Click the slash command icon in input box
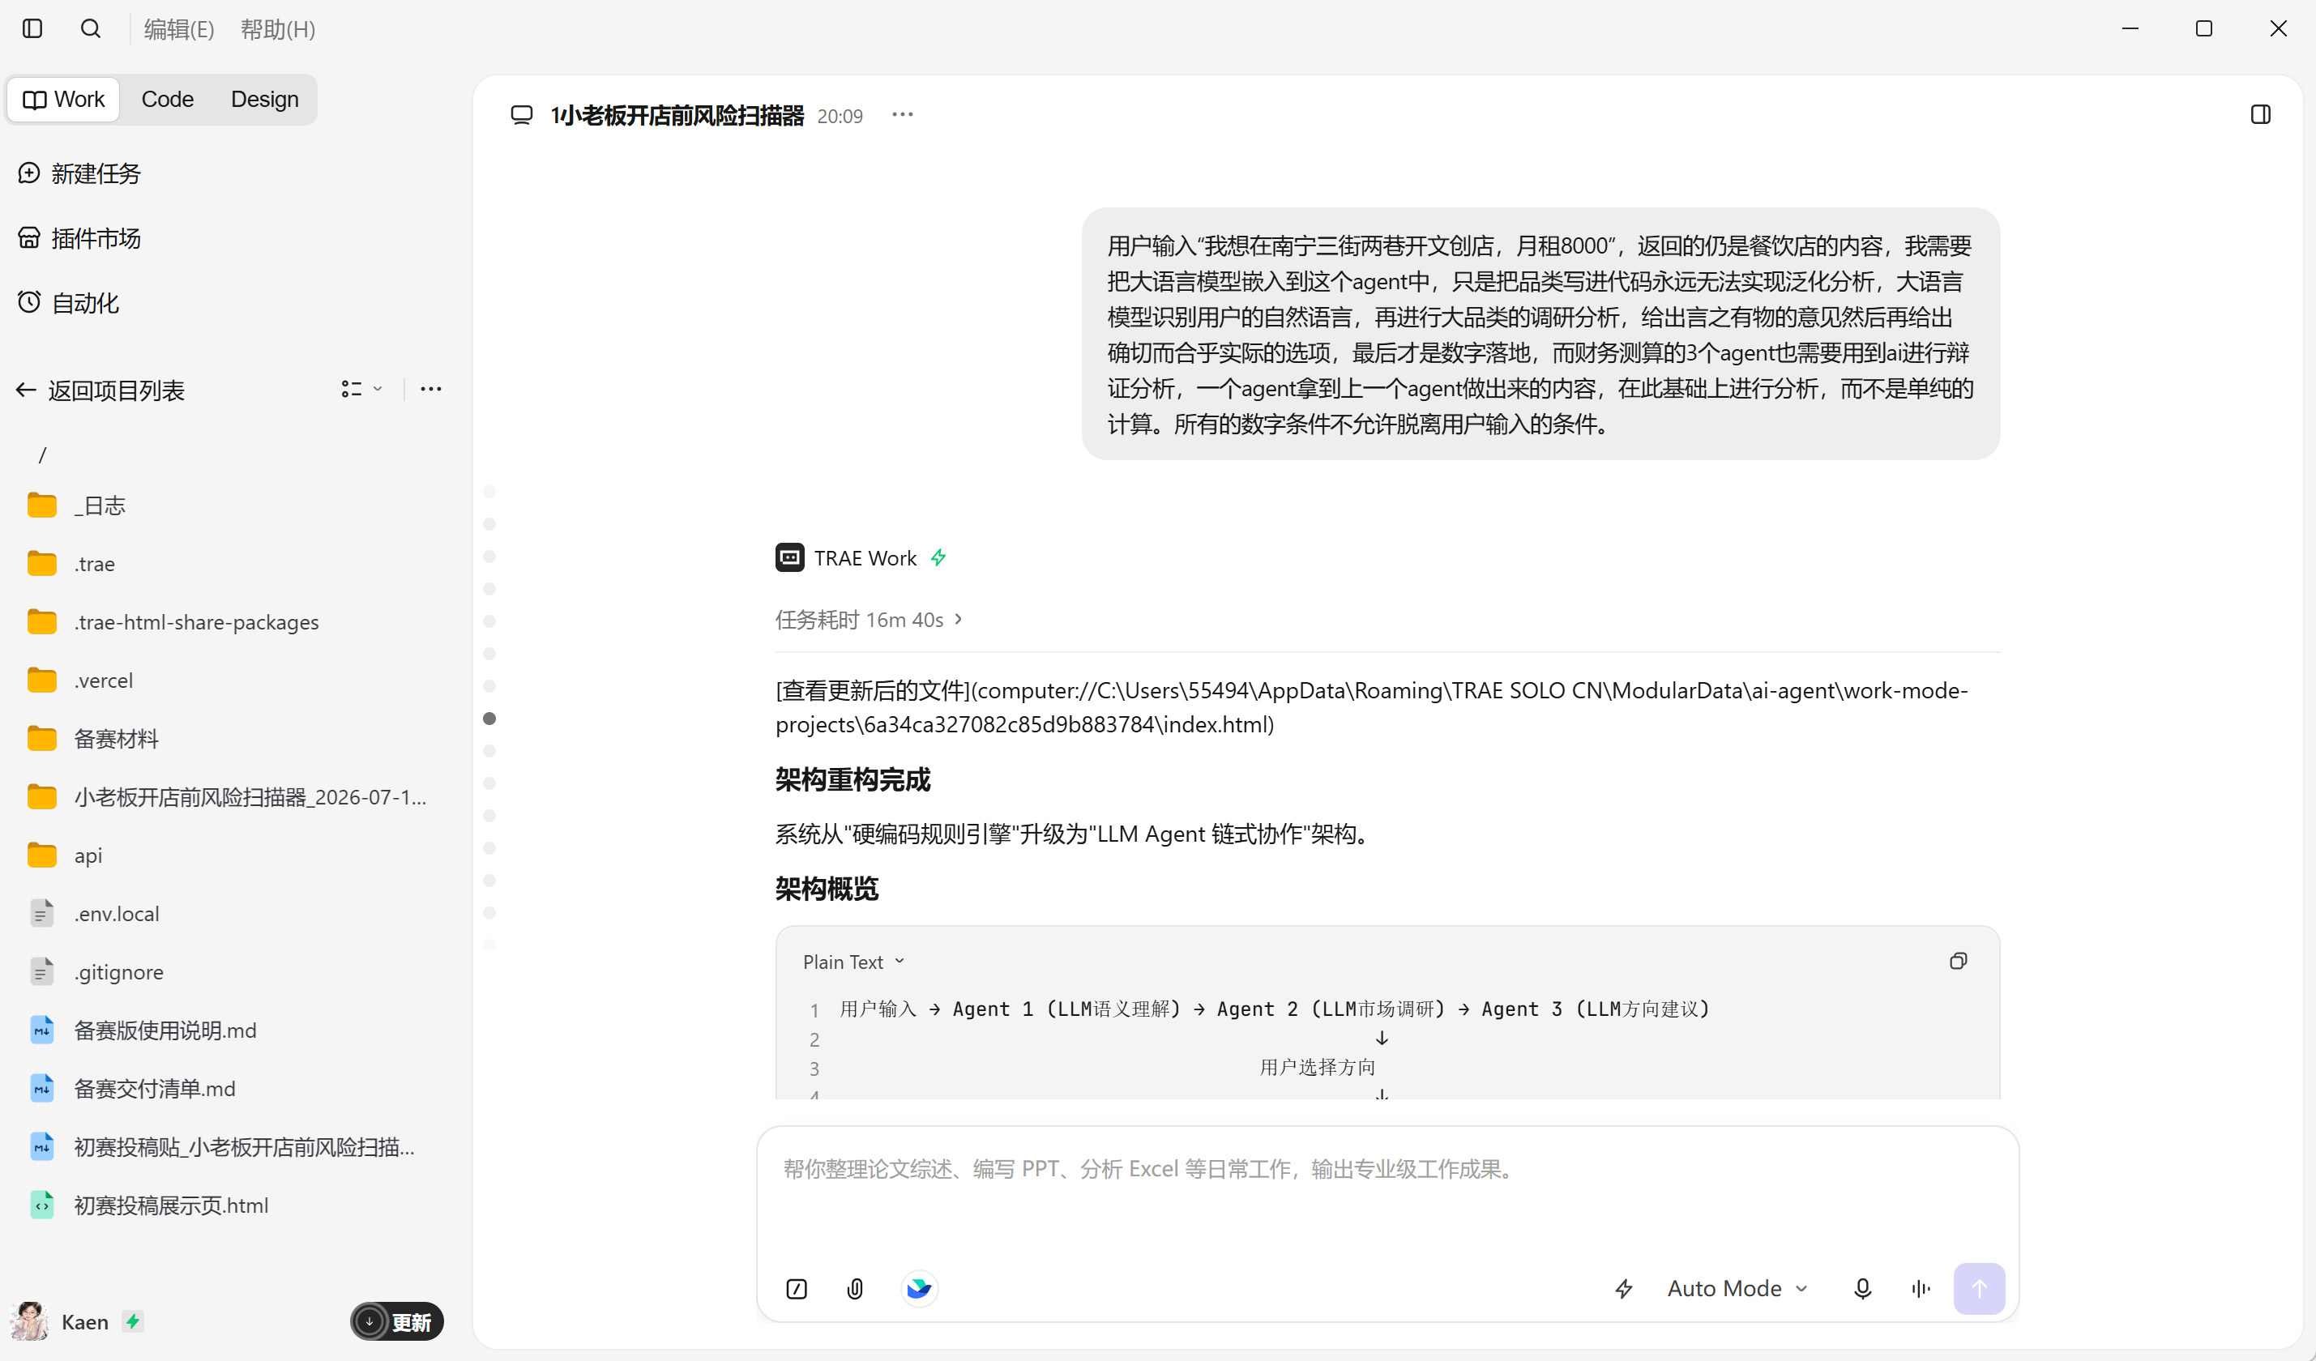 point(797,1288)
